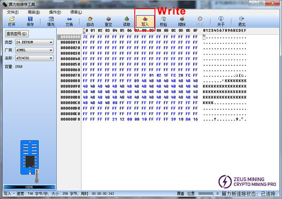Start 校验 (Verify) from the toolbar
Screen dimensions: 282x199
click(x=164, y=21)
